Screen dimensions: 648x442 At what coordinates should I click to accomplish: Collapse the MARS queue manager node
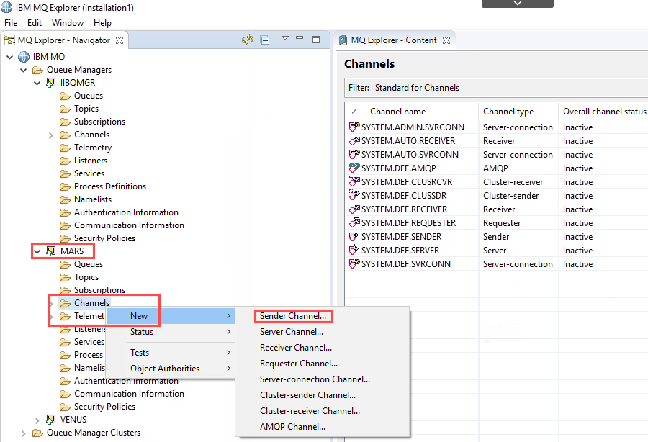(x=37, y=251)
